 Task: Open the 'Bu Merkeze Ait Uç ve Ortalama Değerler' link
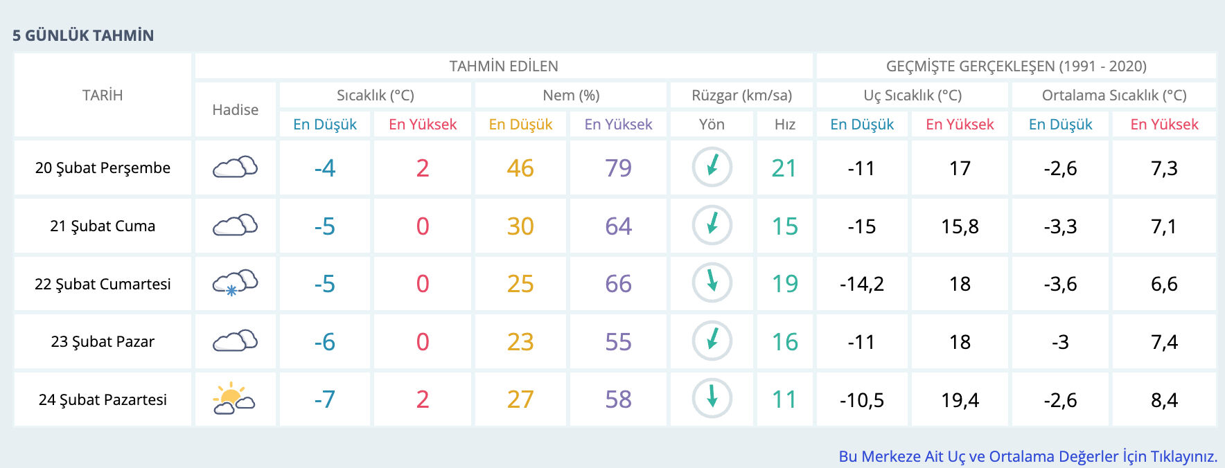pyautogui.click(x=1028, y=456)
